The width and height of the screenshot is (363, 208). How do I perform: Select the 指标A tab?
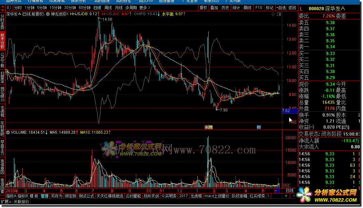click(11, 196)
